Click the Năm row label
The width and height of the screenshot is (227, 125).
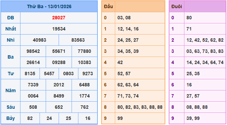click(11, 90)
